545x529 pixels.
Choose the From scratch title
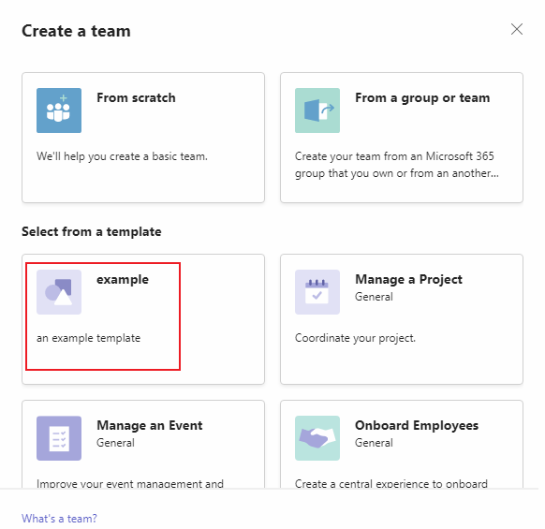pyautogui.click(x=136, y=97)
